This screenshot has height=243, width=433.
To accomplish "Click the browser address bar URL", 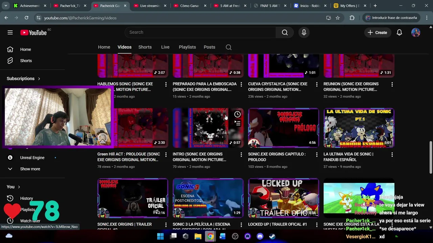I will 80,18.
